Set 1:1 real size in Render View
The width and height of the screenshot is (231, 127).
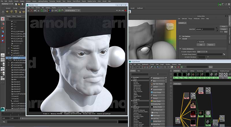pyautogui.click(x=56, y=11)
